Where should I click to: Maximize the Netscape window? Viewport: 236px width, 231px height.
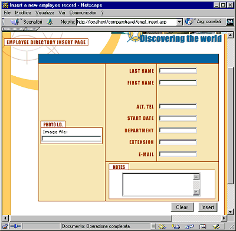(x=223, y=5)
